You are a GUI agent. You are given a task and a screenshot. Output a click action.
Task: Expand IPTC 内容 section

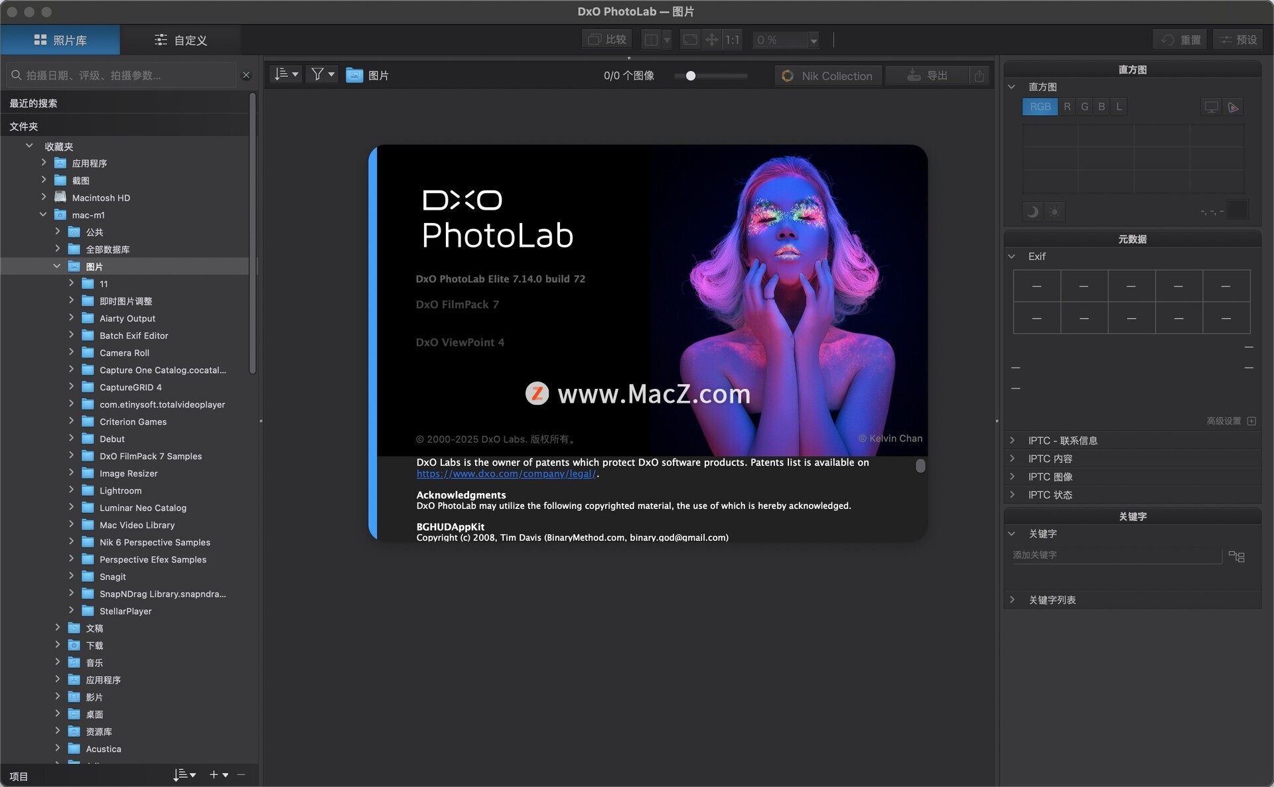pos(1012,459)
